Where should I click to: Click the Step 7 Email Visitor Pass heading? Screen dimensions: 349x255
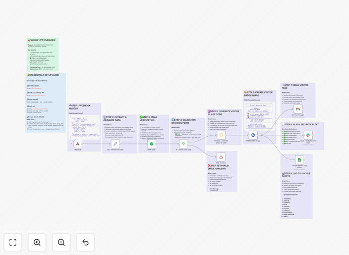click(x=295, y=86)
